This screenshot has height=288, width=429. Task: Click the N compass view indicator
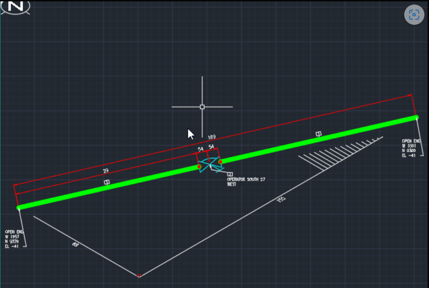tap(15, 6)
